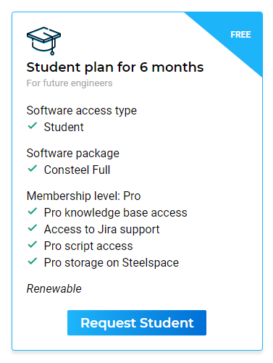The width and height of the screenshot is (273, 363).
Task: Click the checkmark next to Student
Action: point(33,126)
